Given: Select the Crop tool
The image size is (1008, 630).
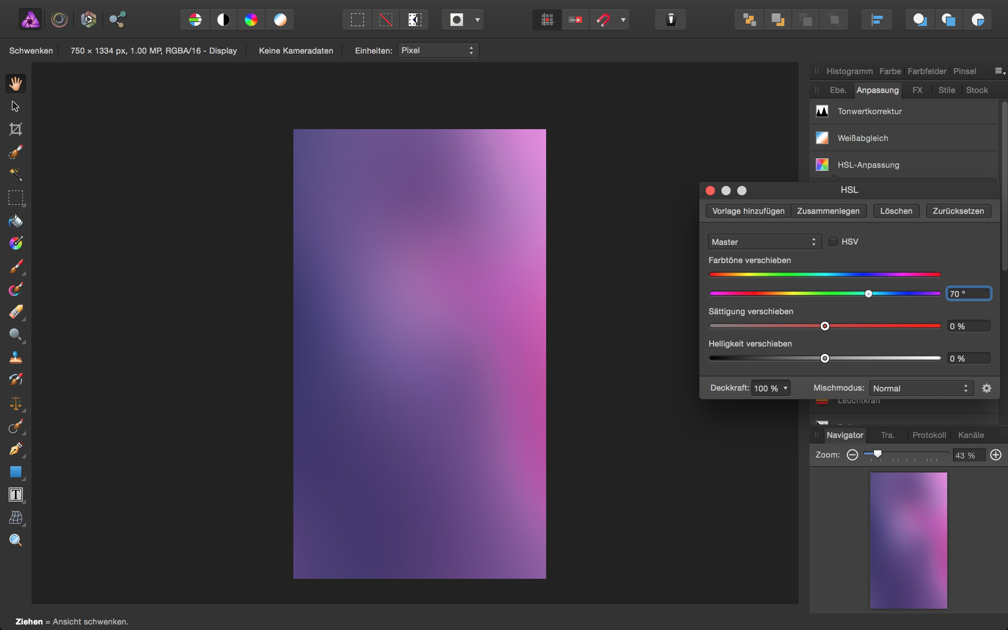Looking at the screenshot, I should click(x=15, y=129).
